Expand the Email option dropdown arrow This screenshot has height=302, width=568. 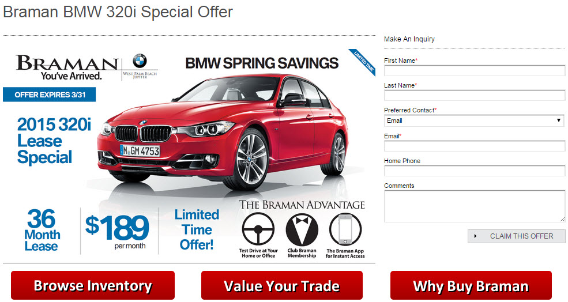[x=559, y=120]
